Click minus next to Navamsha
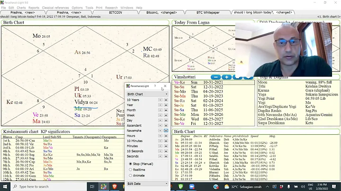This screenshot has height=191, width=341. [160, 130]
